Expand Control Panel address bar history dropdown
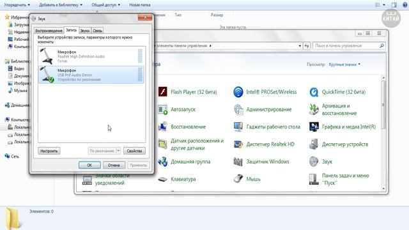 pos(300,46)
